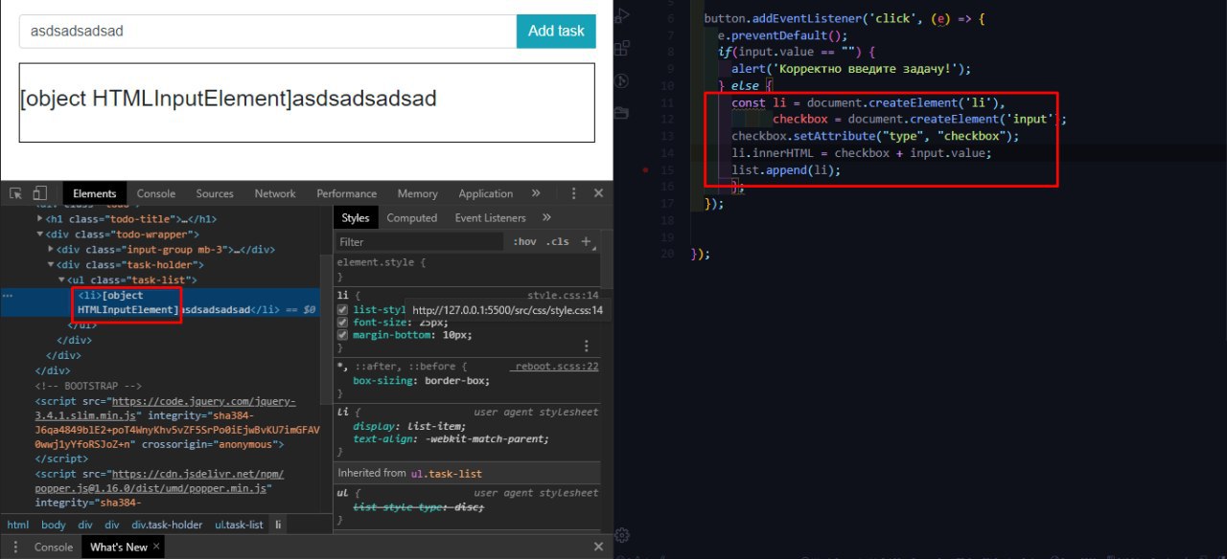Viewport: 1227px width, 559px height.
Task: Click the list.append(li) code line
Action: pos(786,169)
